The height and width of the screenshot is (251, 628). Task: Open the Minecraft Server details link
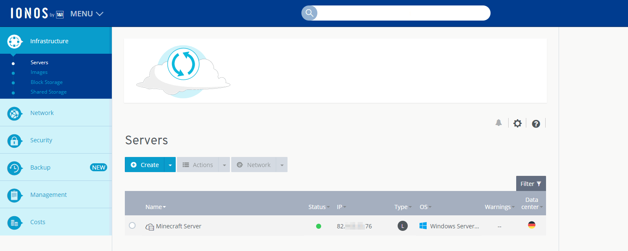click(178, 226)
